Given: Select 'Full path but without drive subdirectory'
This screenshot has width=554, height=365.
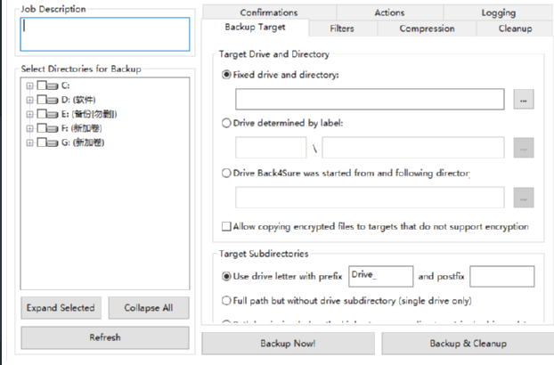Looking at the screenshot, I should pos(226,301).
